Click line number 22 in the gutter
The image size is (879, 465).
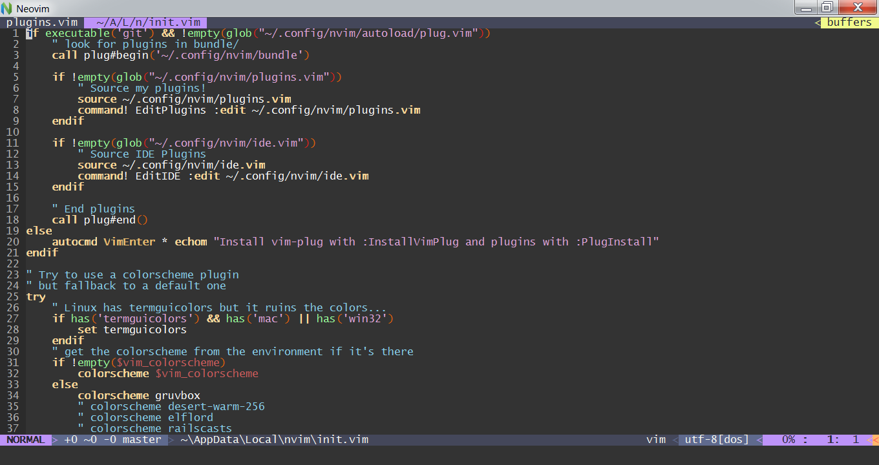coord(12,263)
